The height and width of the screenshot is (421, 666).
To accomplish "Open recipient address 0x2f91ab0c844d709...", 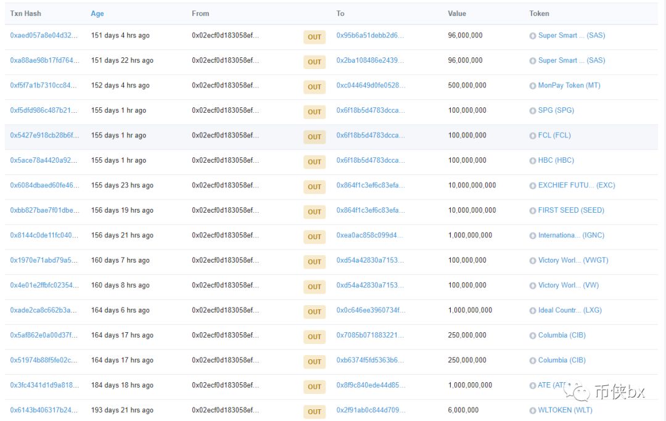I will tap(371, 411).
